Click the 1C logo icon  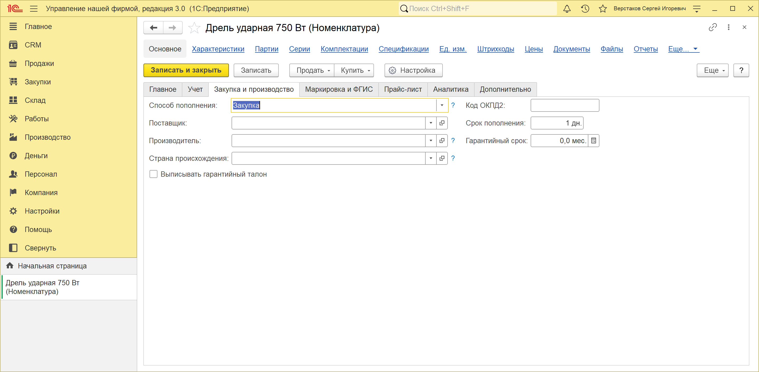point(15,8)
